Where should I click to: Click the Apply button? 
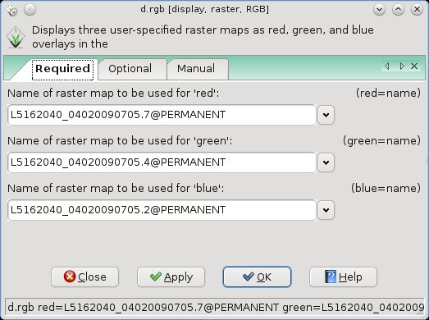pyautogui.click(x=171, y=277)
